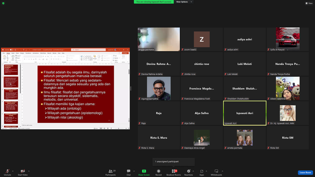
Task: Toggle Notes button in PowerPoint status bar
Action: pos(96,128)
